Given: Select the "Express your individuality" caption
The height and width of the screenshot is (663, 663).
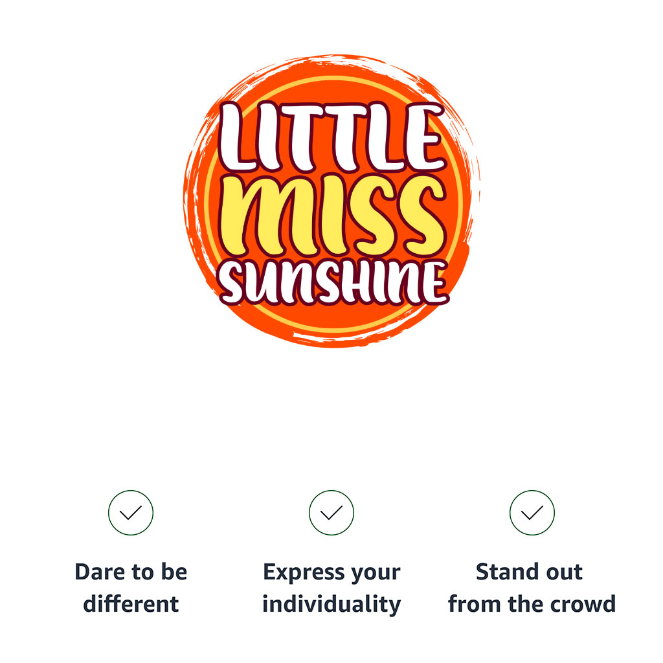Looking at the screenshot, I should (x=331, y=588).
